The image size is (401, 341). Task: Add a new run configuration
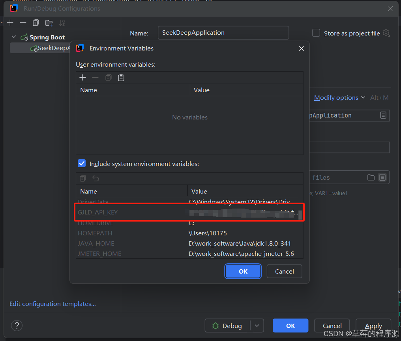pyautogui.click(x=10, y=22)
